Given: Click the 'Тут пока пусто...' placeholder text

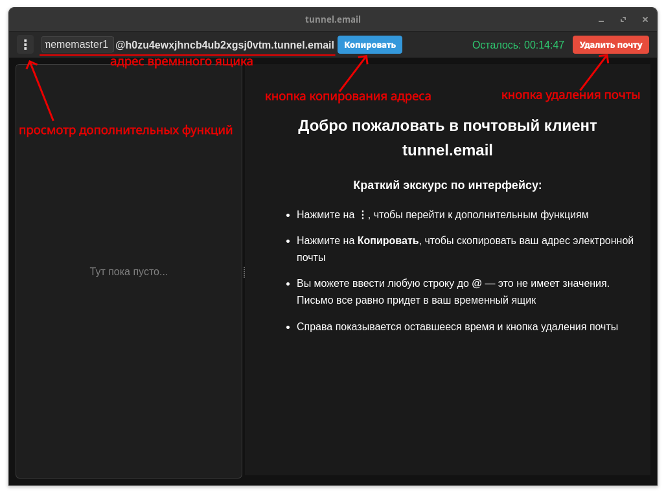Looking at the screenshot, I should tap(128, 271).
